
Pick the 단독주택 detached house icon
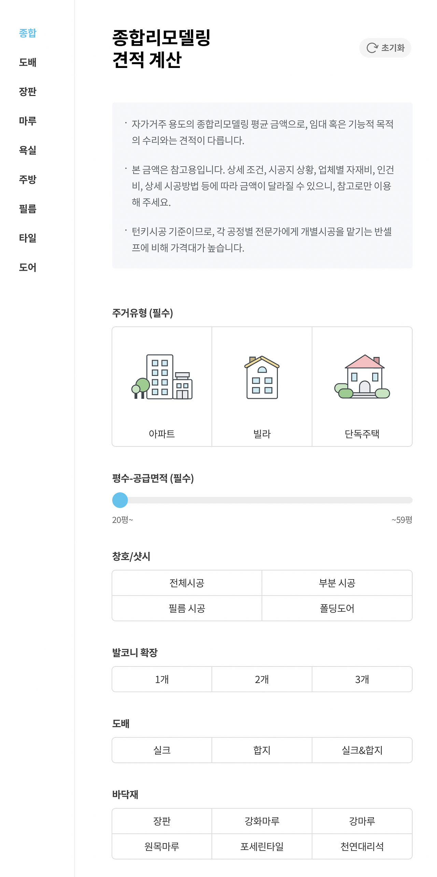tap(362, 376)
